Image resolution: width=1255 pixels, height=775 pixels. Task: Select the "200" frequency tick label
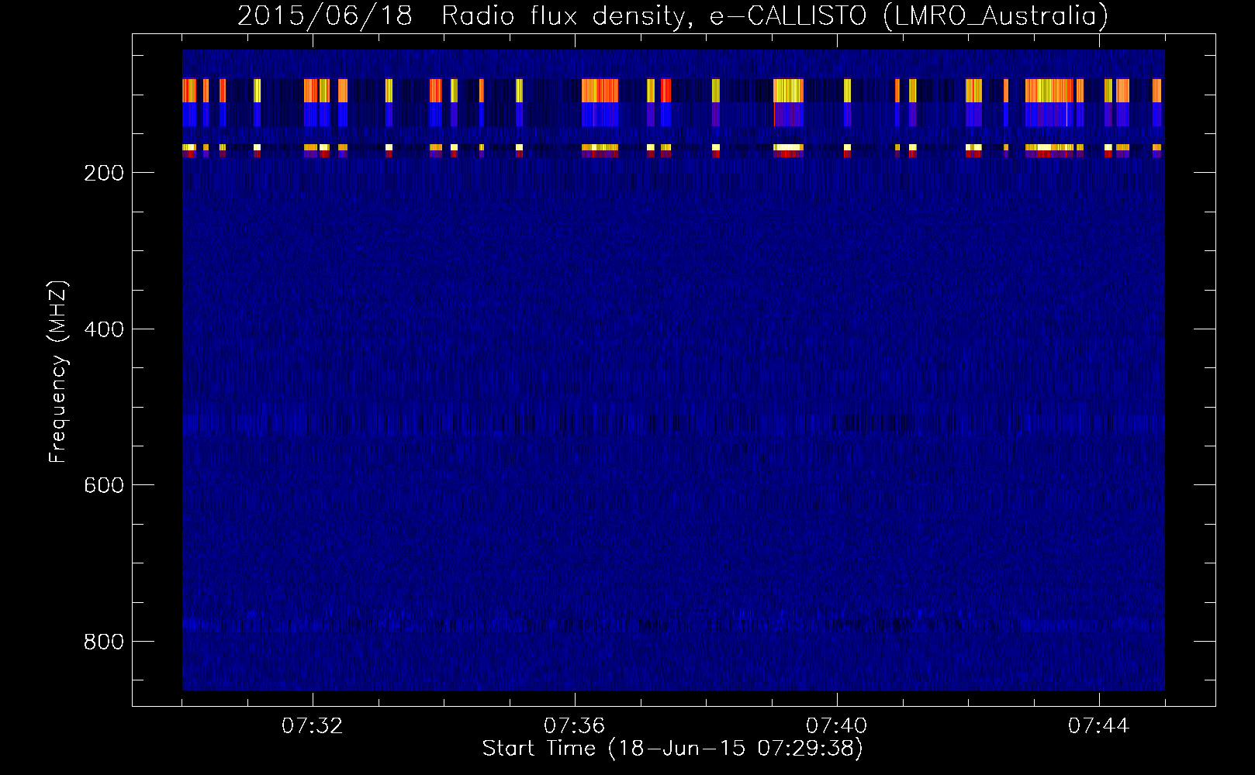104,173
